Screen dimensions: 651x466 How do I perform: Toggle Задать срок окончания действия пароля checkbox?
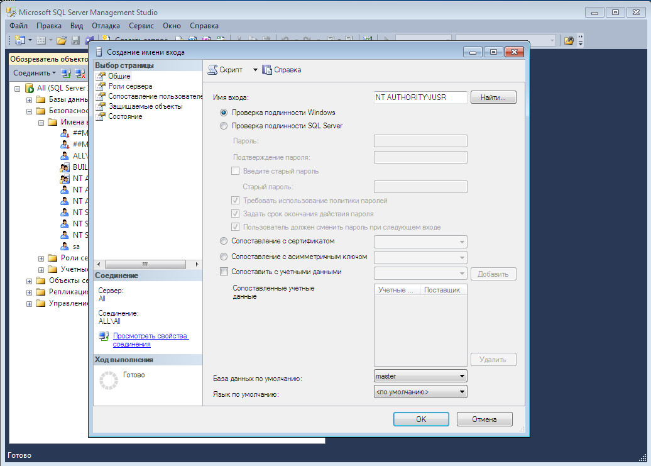click(x=236, y=214)
